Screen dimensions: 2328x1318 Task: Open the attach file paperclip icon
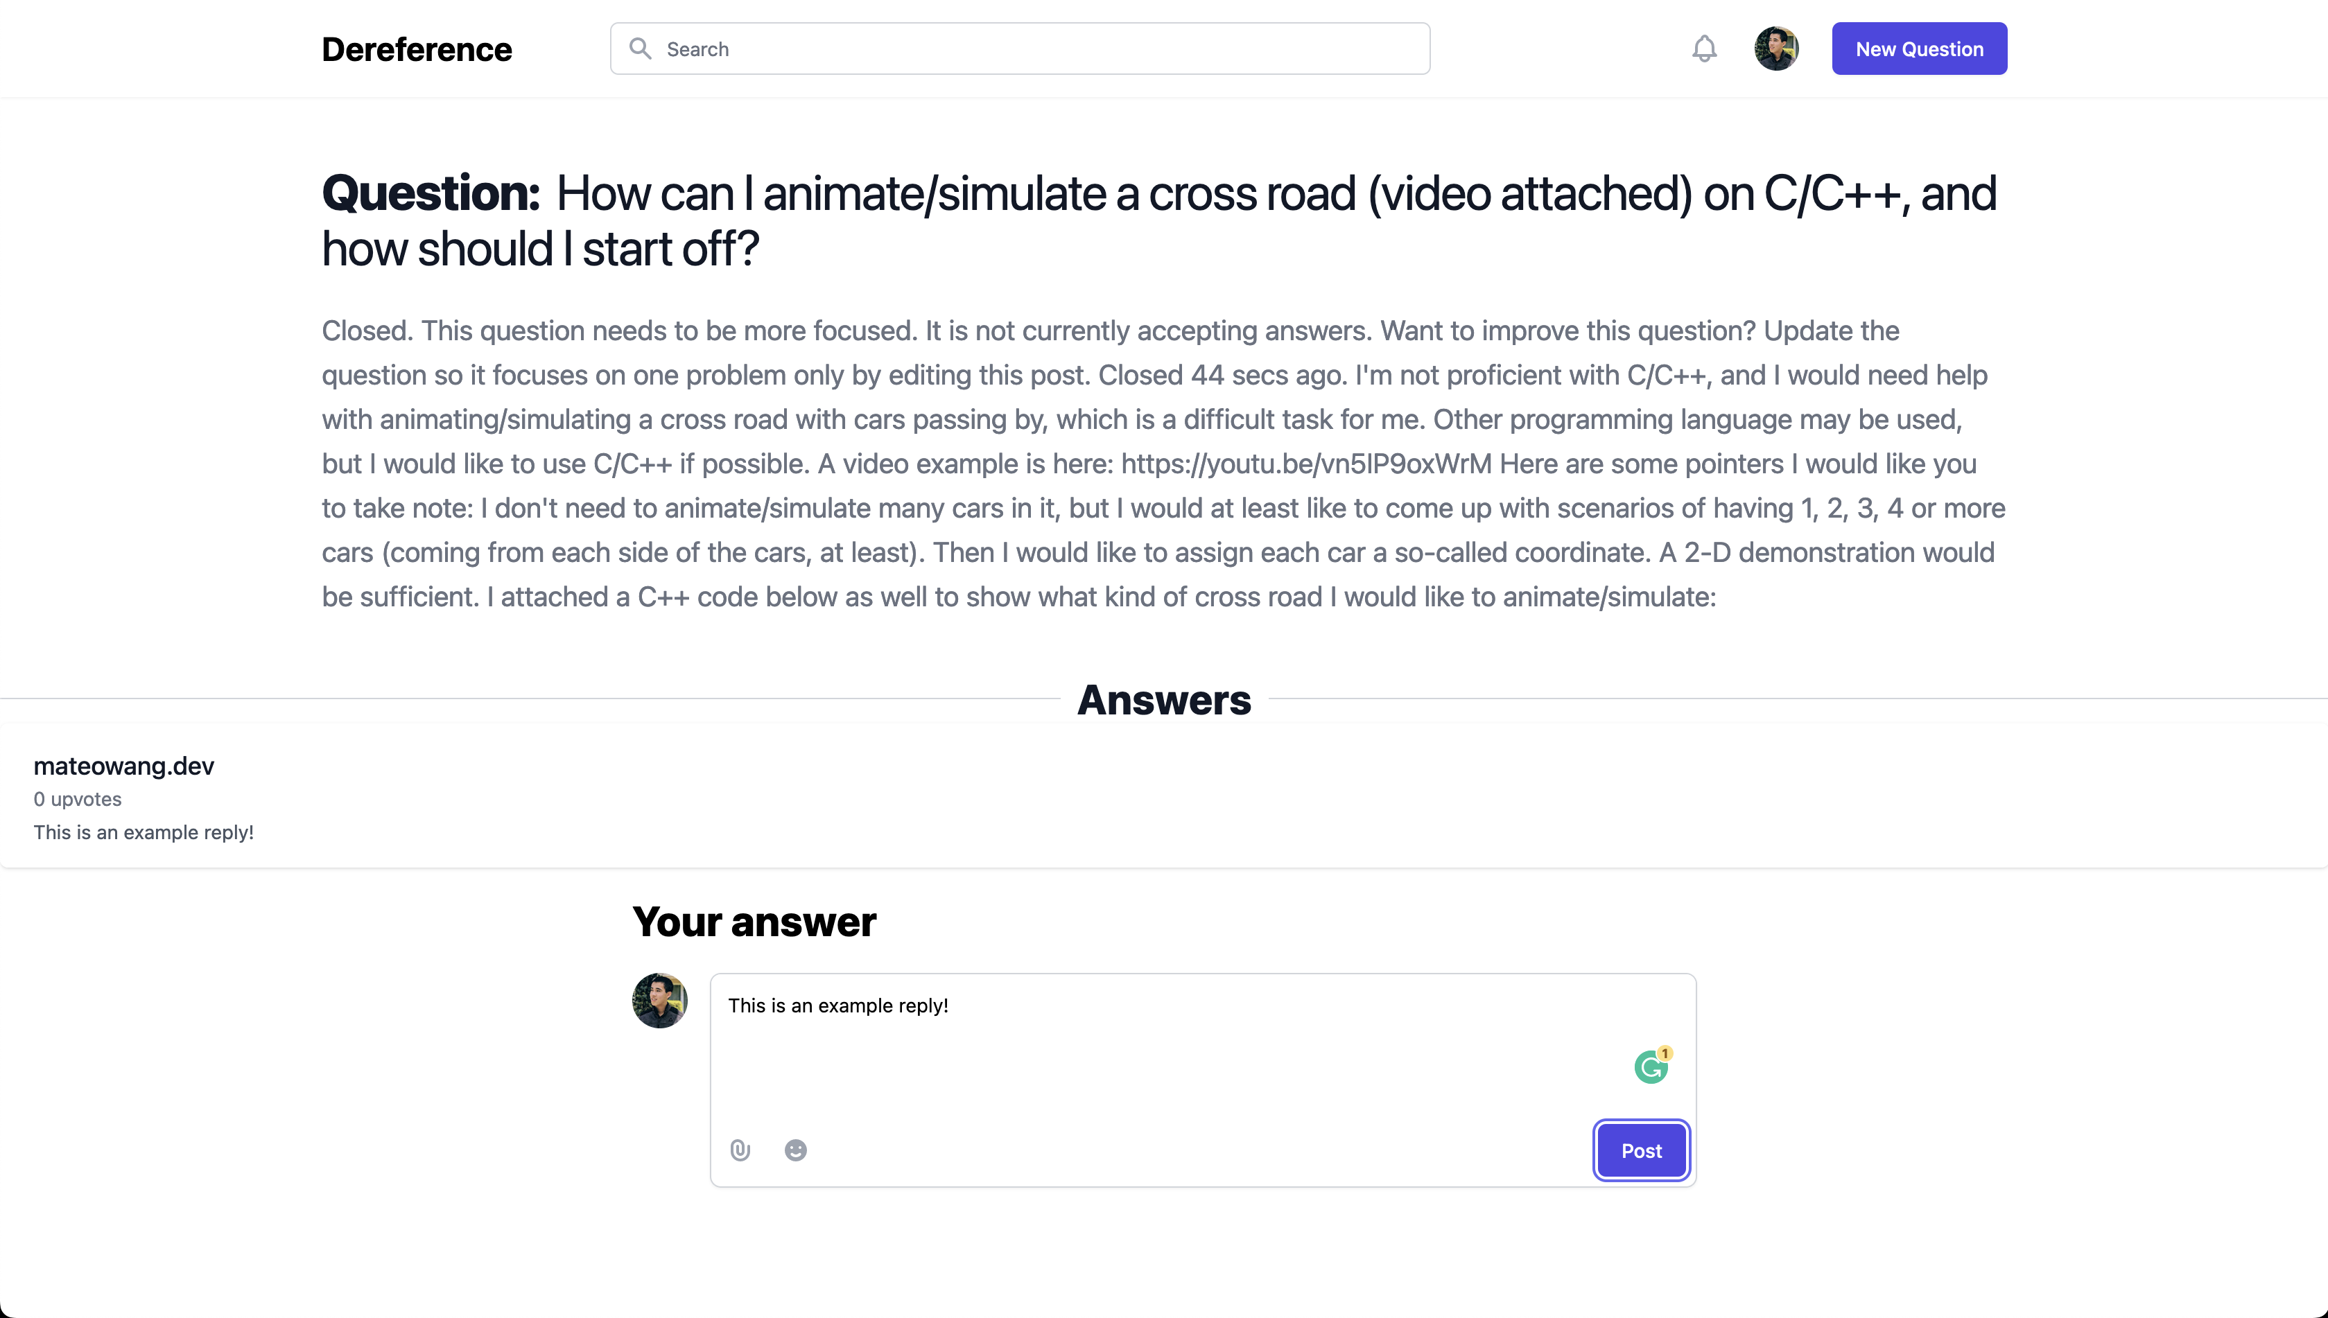click(740, 1150)
